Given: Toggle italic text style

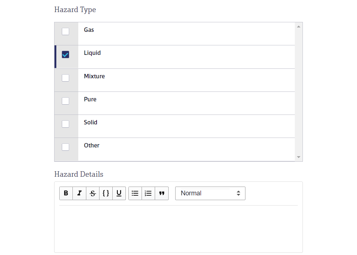Looking at the screenshot, I should click(79, 193).
